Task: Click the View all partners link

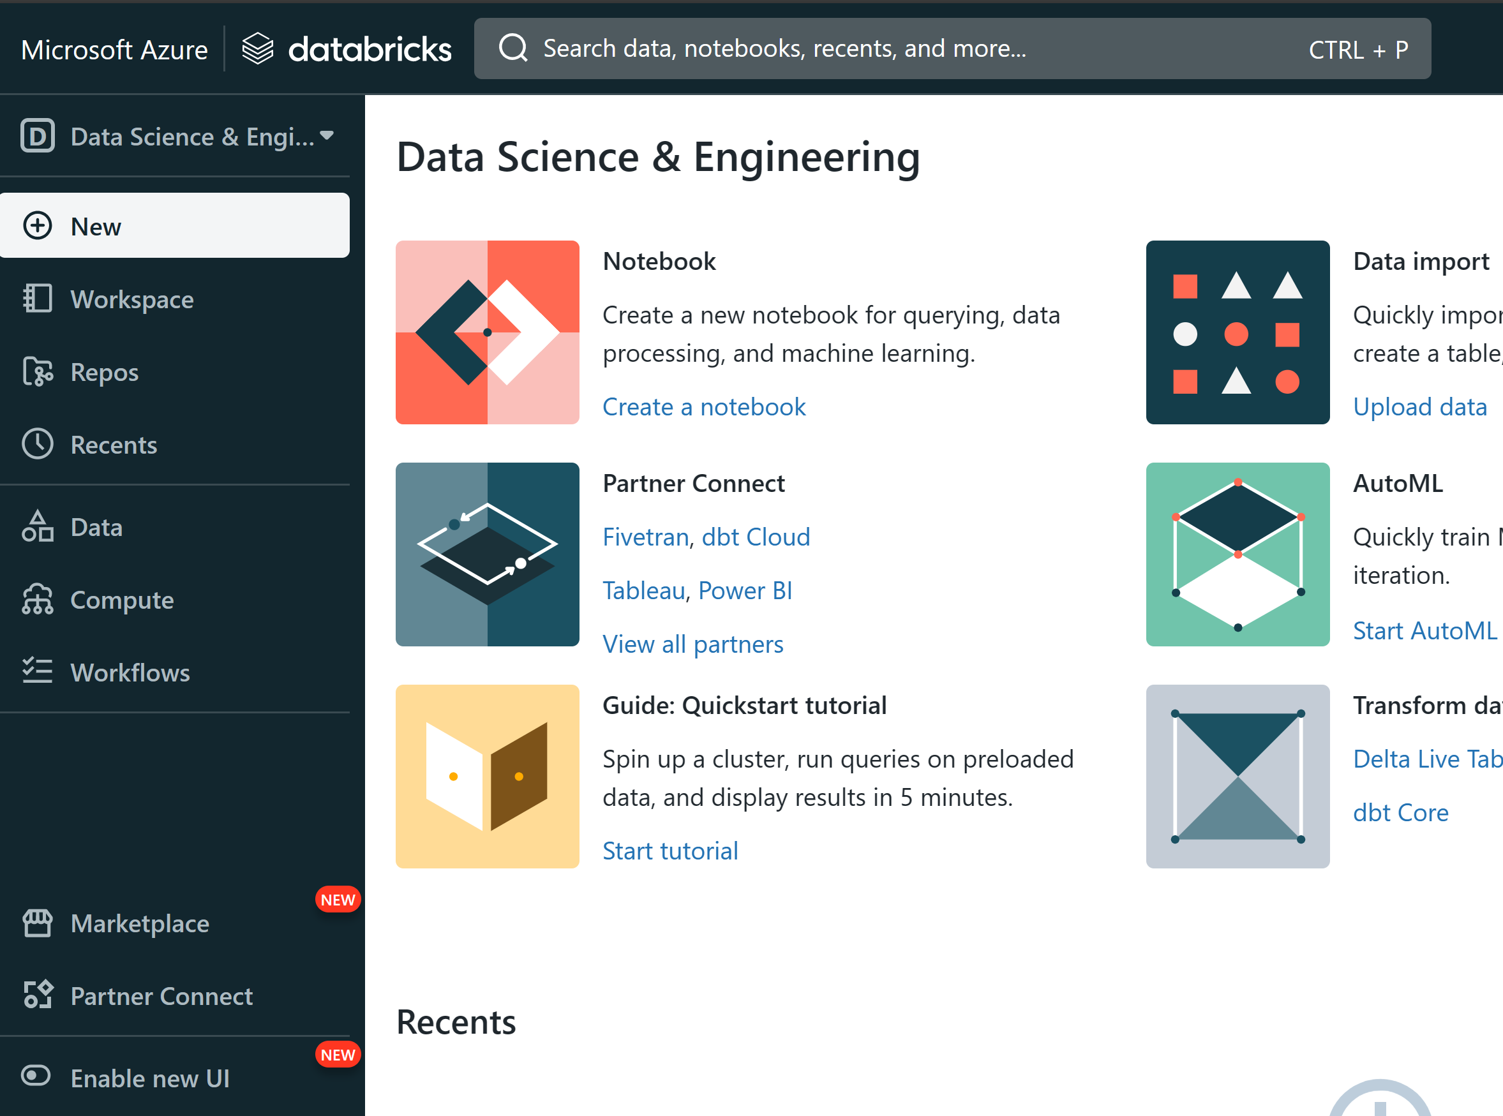Action: [x=692, y=644]
